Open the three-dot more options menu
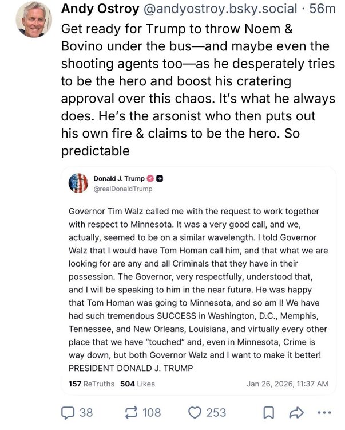This screenshot has height=430, width=345. [324, 412]
